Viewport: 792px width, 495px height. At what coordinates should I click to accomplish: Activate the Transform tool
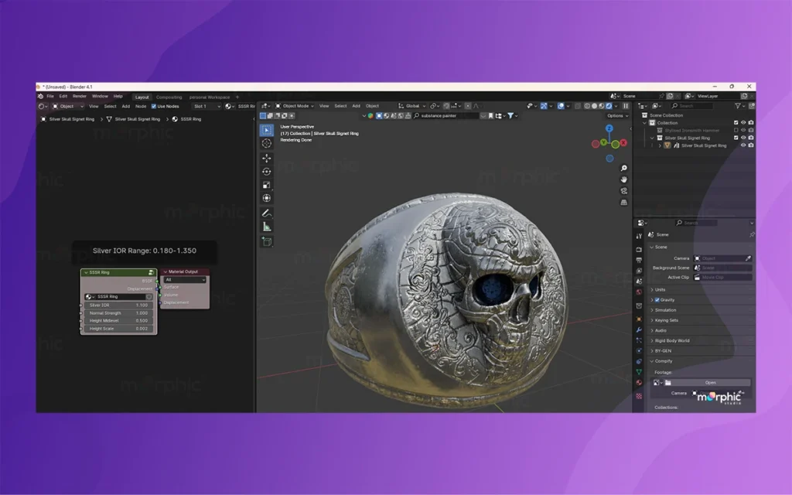(x=267, y=198)
